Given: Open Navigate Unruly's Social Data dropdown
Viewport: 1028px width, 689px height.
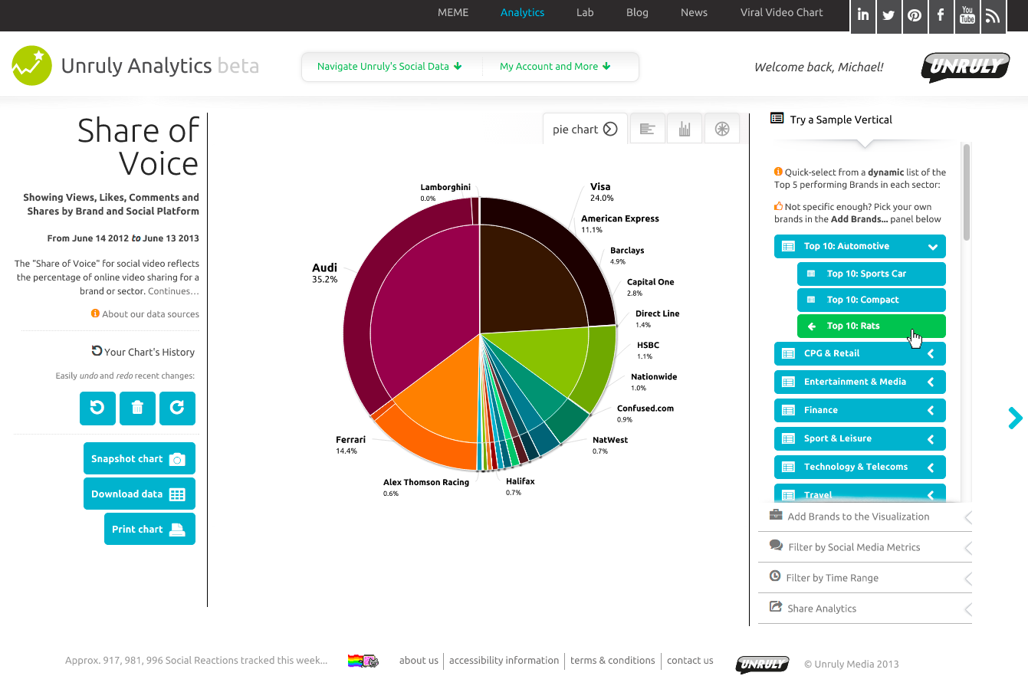Looking at the screenshot, I should 389,67.
